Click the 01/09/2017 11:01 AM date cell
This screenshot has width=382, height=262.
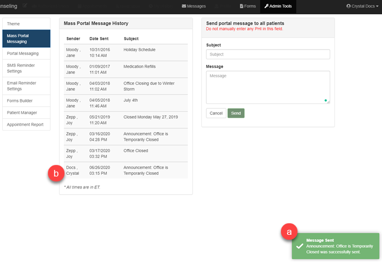[x=100, y=69]
